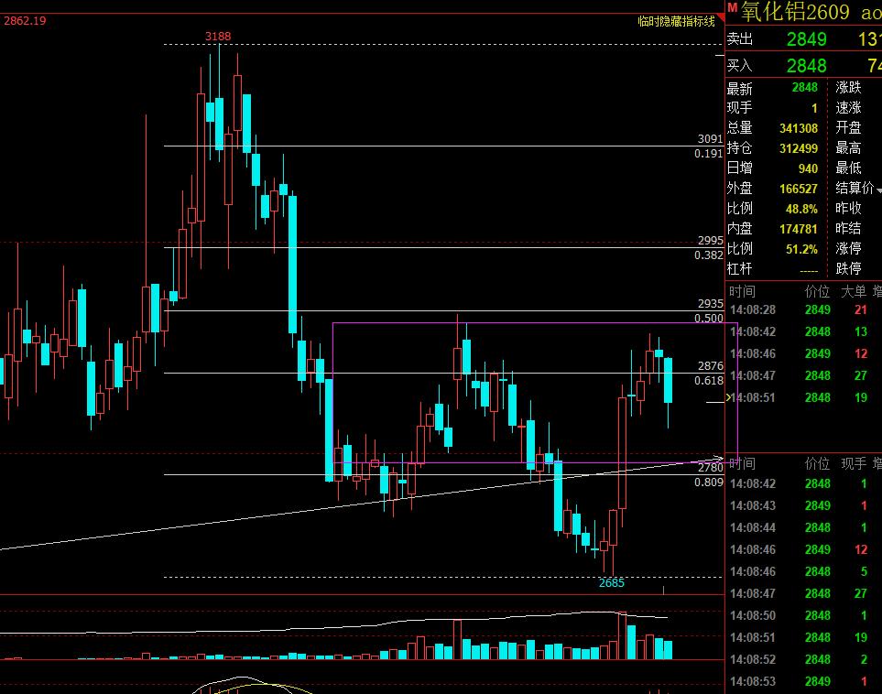Viewport: 882px width, 694px height.
Task: Select the large-order row at 14:08:28
Action: pos(803,309)
